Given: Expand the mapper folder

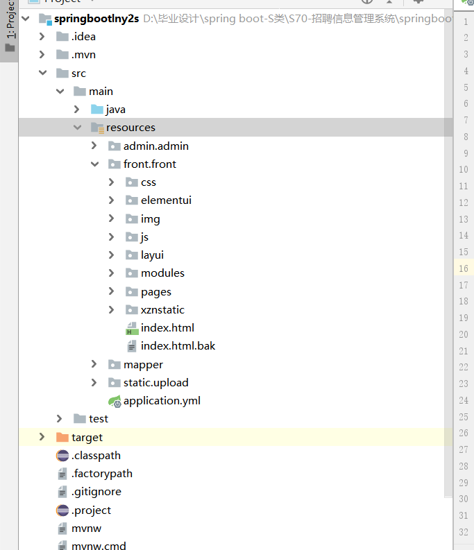Looking at the screenshot, I should tap(94, 365).
